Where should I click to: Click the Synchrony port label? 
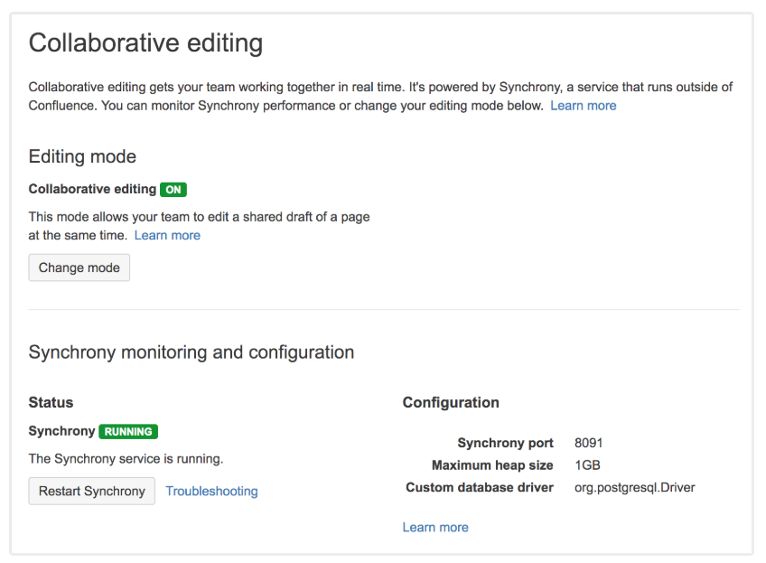pyautogui.click(x=505, y=443)
